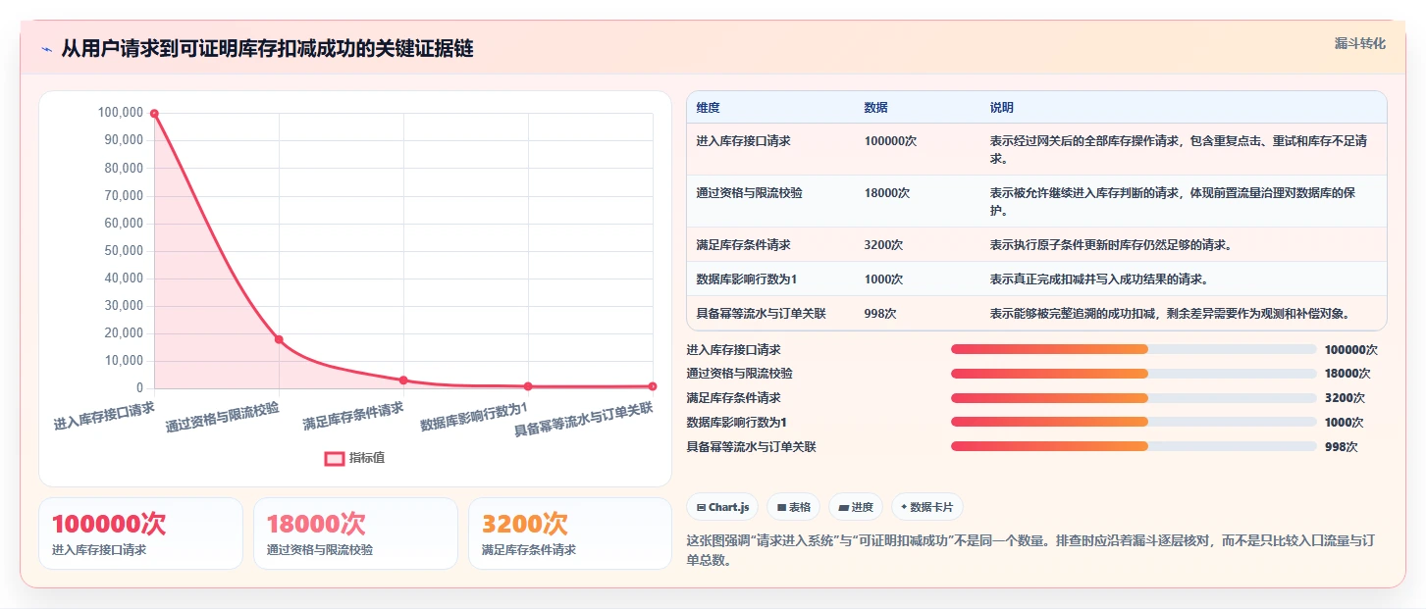The height and width of the screenshot is (609, 1426).
Task: Click progress bar for 具备幂等流水与订单关联
Action: pyautogui.click(x=1134, y=446)
